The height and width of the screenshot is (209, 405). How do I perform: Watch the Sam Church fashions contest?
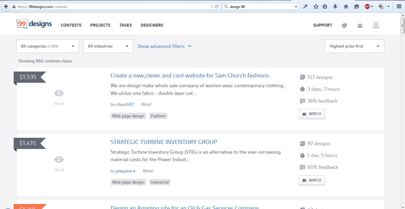coord(312,114)
